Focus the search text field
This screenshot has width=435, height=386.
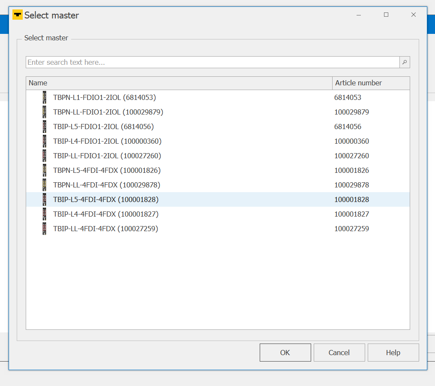tap(213, 62)
